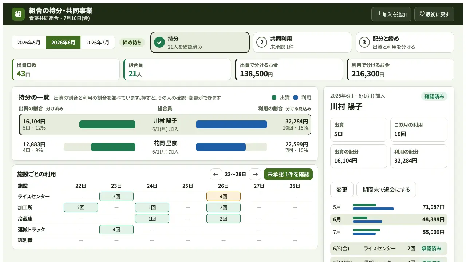
Task: Open 冷蔵庫 24日 cell showing 1回
Action: click(x=152, y=219)
